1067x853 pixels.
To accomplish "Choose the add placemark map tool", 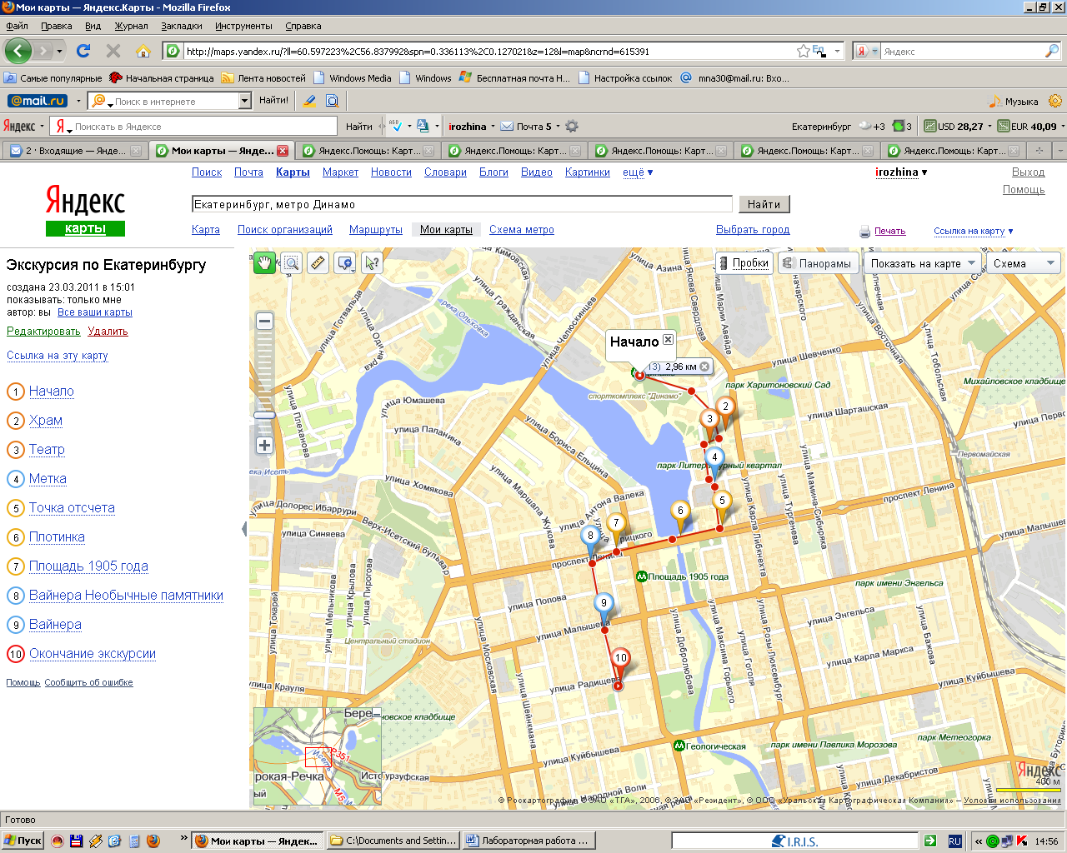I will point(344,263).
